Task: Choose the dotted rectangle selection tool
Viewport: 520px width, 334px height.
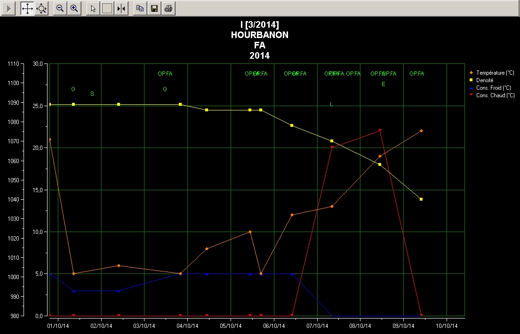Action: click(107, 8)
